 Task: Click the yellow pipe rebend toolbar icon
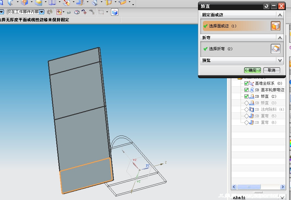(x=109, y=2)
